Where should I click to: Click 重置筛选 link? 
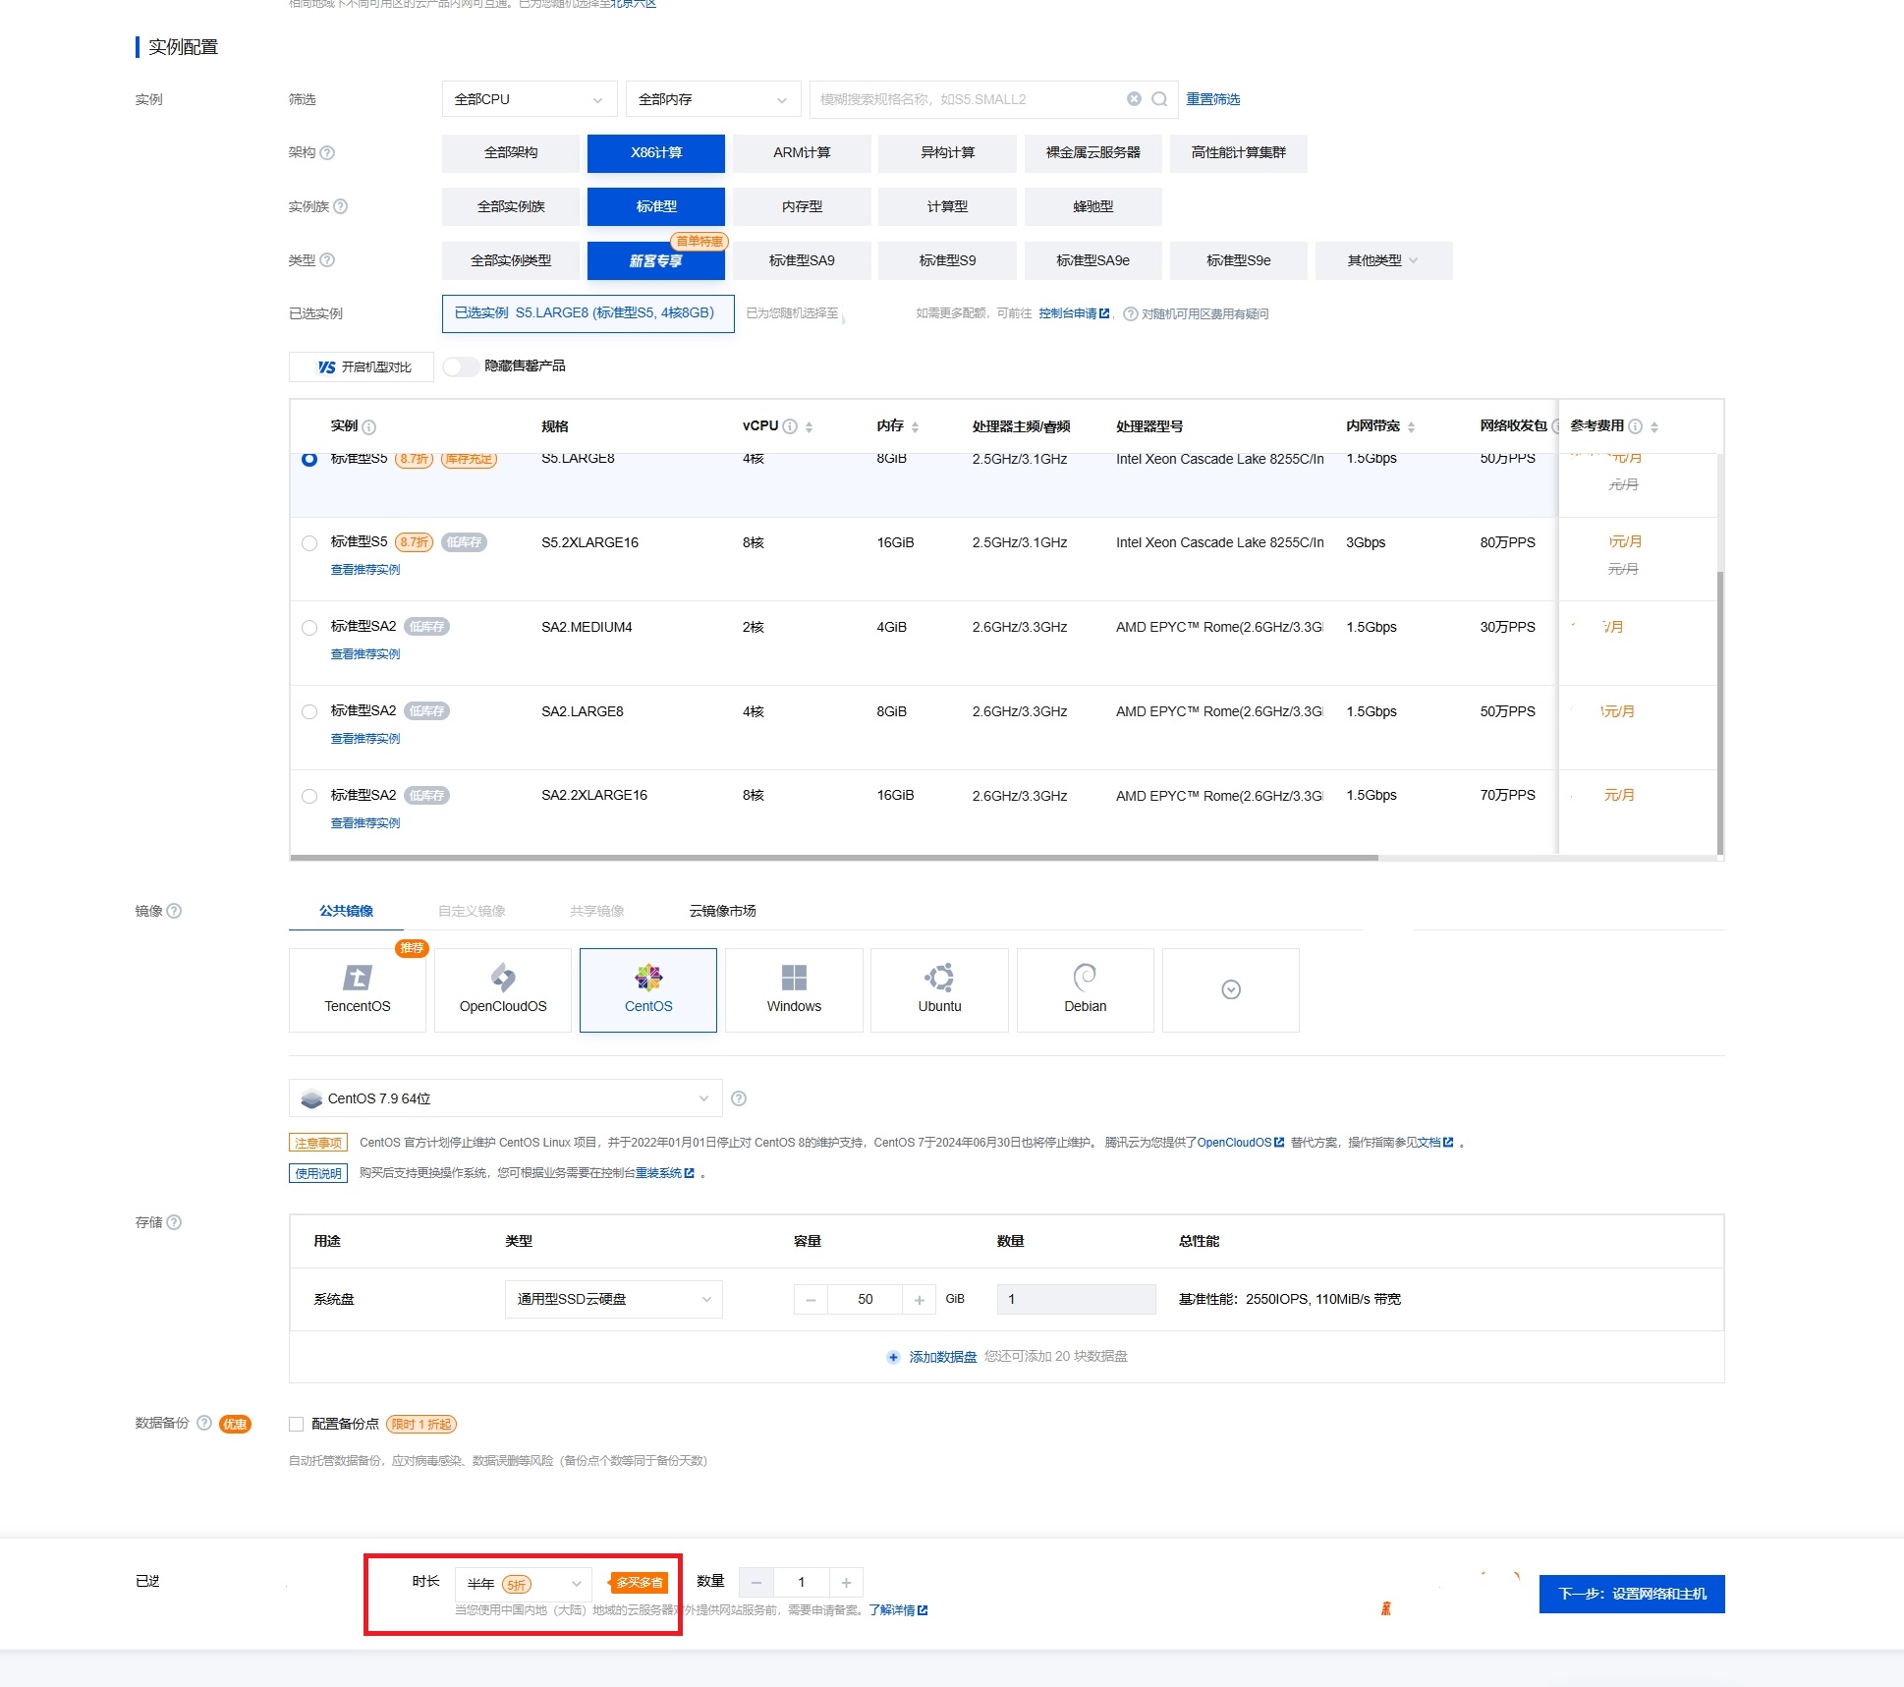1213,99
